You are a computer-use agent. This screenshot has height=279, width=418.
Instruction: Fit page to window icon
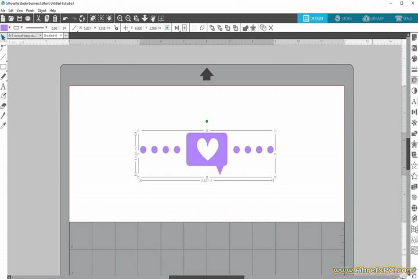tap(161, 19)
